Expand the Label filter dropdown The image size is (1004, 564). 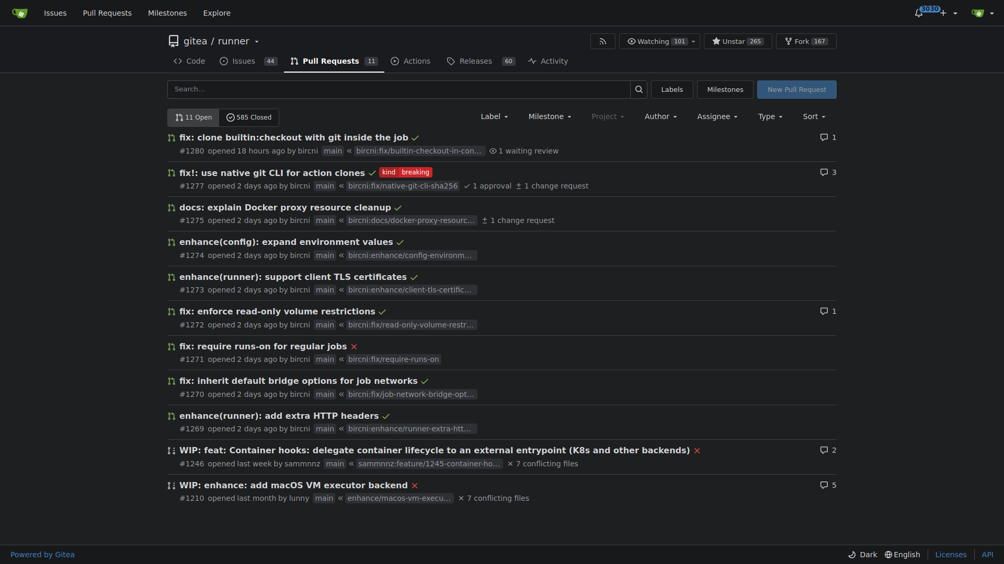point(494,116)
